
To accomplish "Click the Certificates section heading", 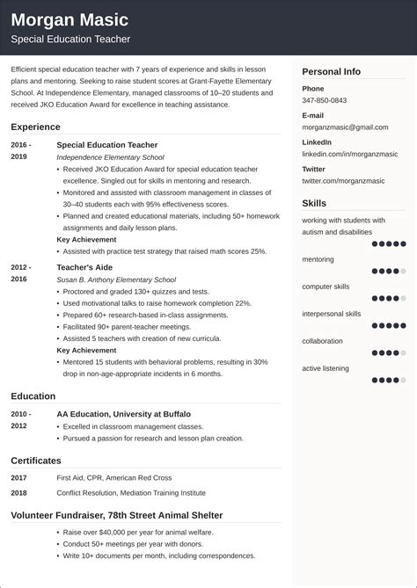I will [36, 461].
